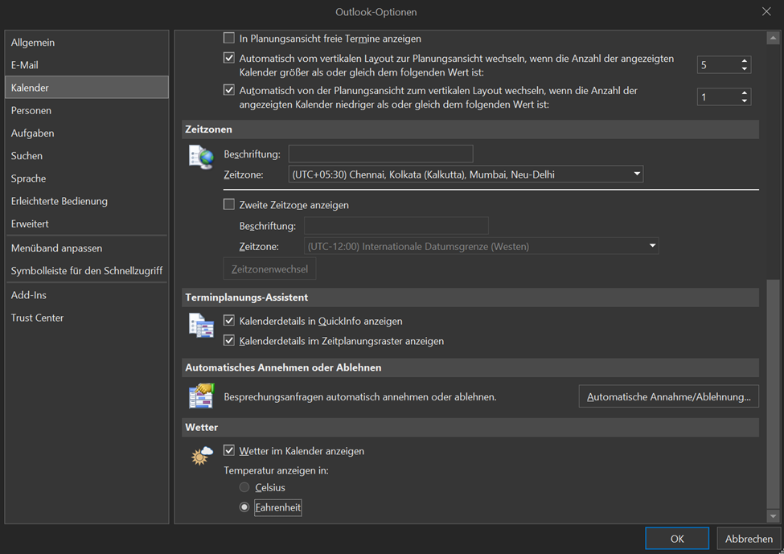
Task: Decrease the value 1 spinner downward
Action: (x=745, y=101)
